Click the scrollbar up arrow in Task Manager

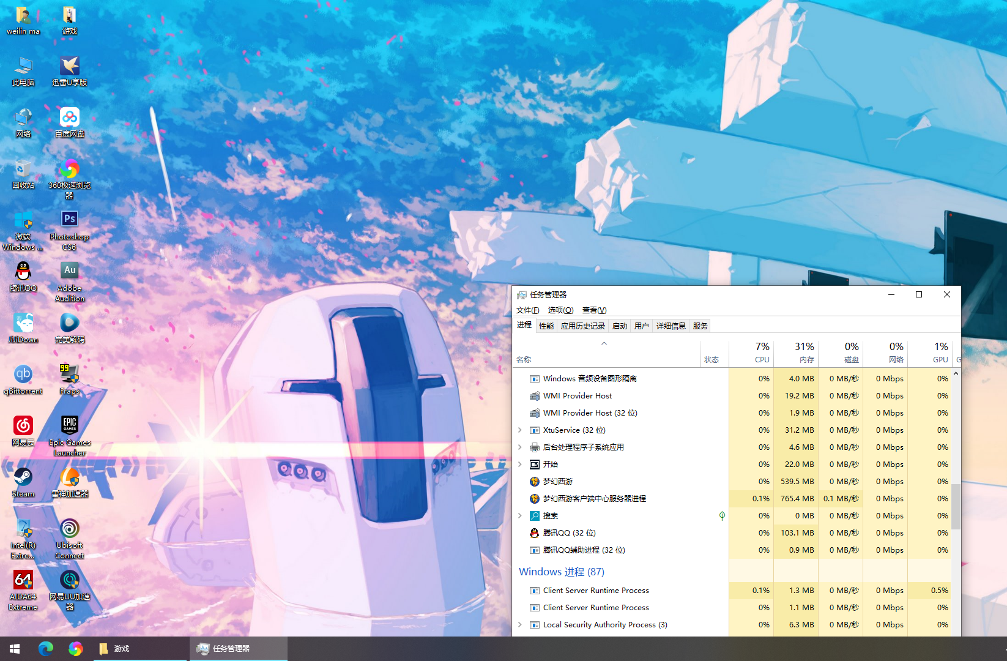tap(956, 373)
